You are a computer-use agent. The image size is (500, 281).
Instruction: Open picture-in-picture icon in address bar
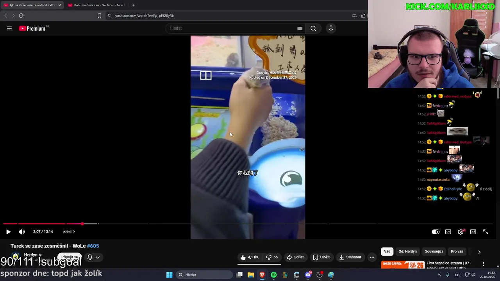coord(354,16)
